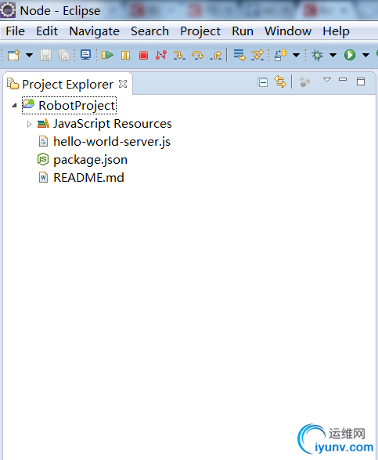Select package.json file
The height and width of the screenshot is (460, 378).
tap(83, 160)
